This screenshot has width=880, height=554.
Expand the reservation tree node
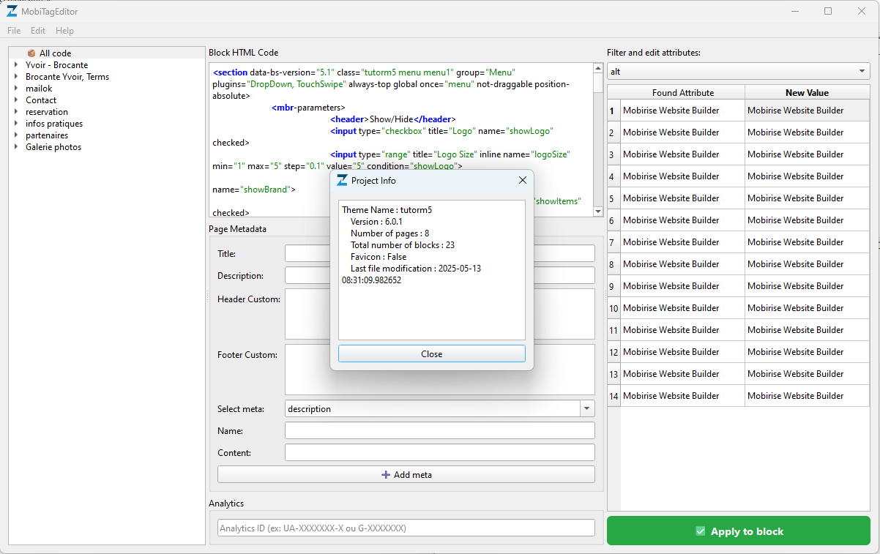tap(16, 112)
